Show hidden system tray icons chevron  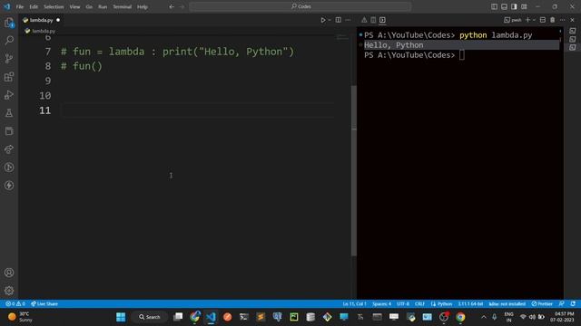click(x=484, y=317)
